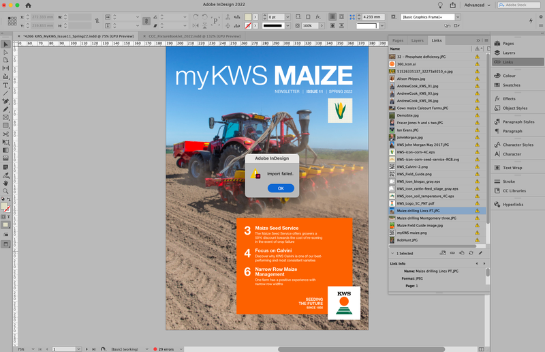Open the Swatches panel from the dock
545x352 pixels.
[x=511, y=85]
